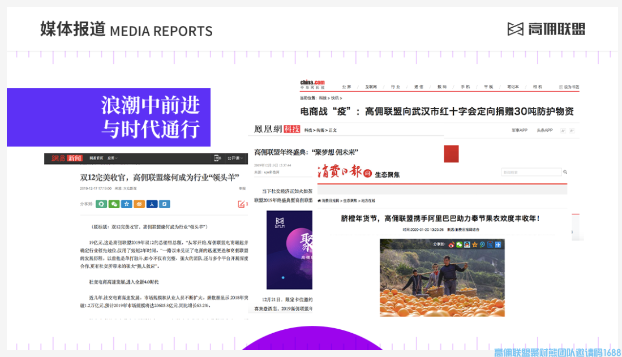The width and height of the screenshot is (622, 357).
Task: Open the 平板 tab on china.com
Action: coord(488,87)
